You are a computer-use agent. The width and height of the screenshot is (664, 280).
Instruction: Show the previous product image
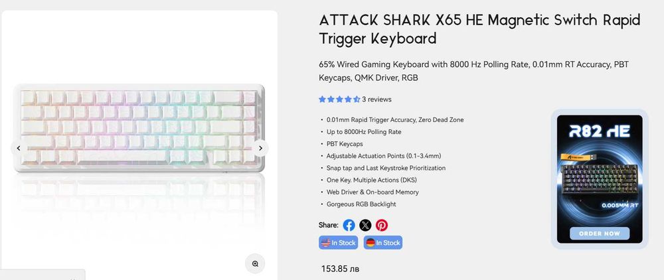tap(19, 148)
